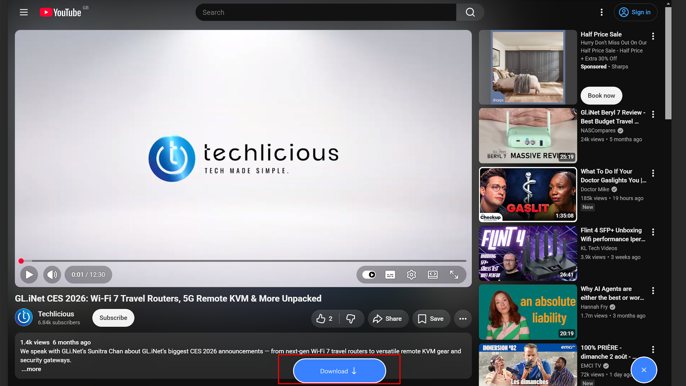Open the EMCI TV channel link
Viewport: 686px width, 386px height.
(x=591, y=366)
